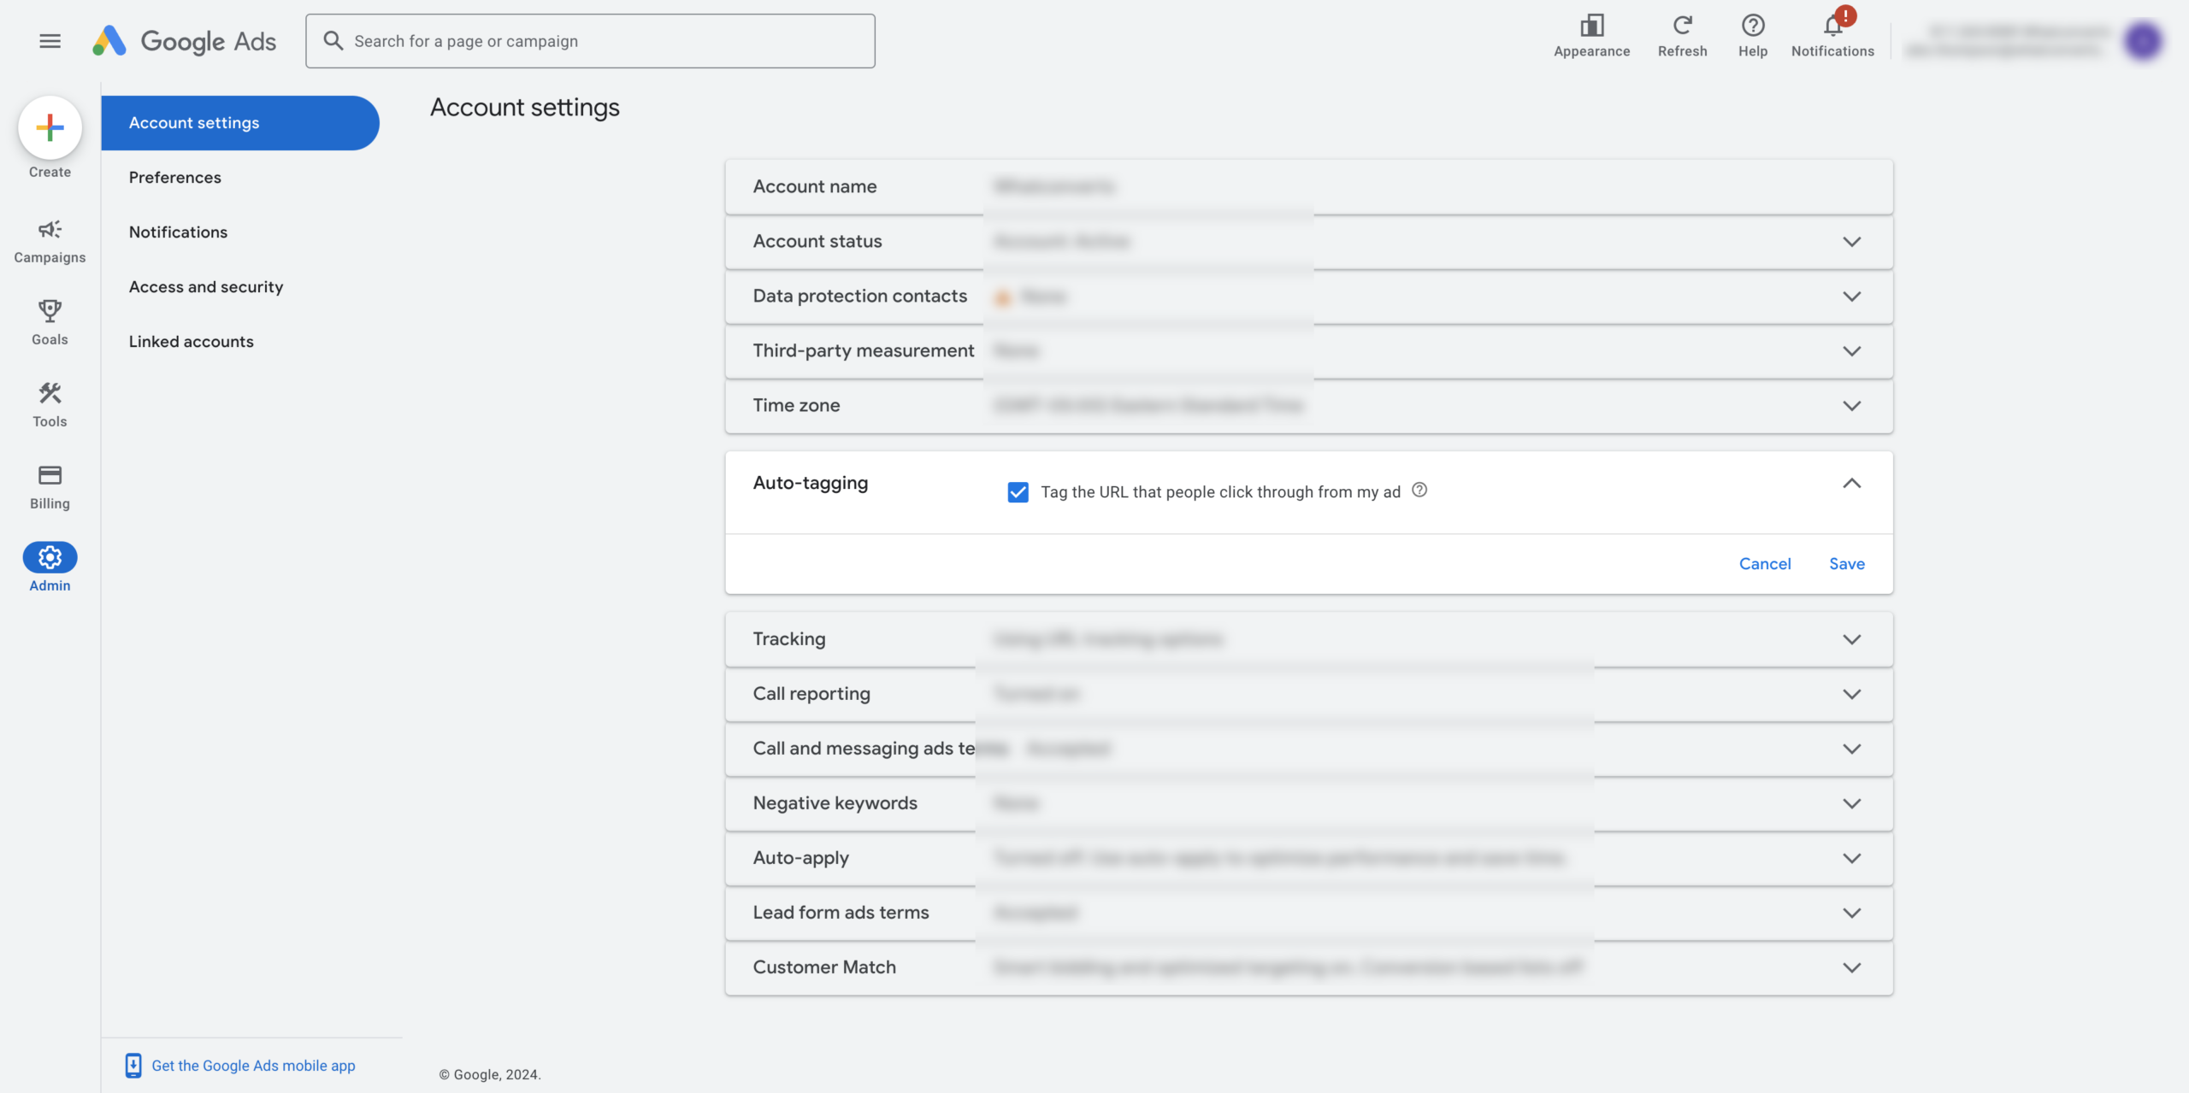Click the Tools icon in the sidebar
Screen dimensions: 2189x1093
(50, 394)
